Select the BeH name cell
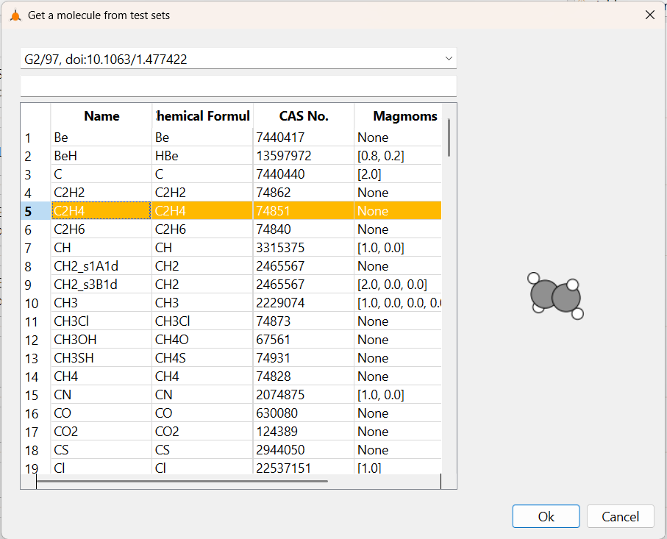This screenshot has width=667, height=539. pos(101,156)
